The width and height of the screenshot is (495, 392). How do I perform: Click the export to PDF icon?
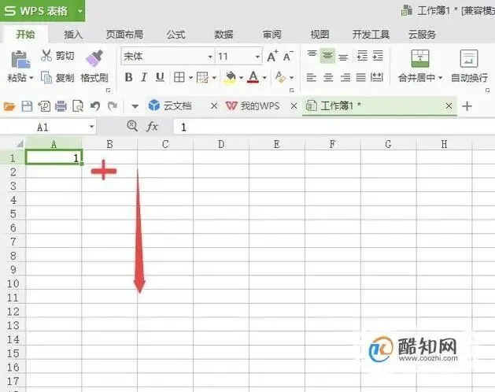coord(44,106)
